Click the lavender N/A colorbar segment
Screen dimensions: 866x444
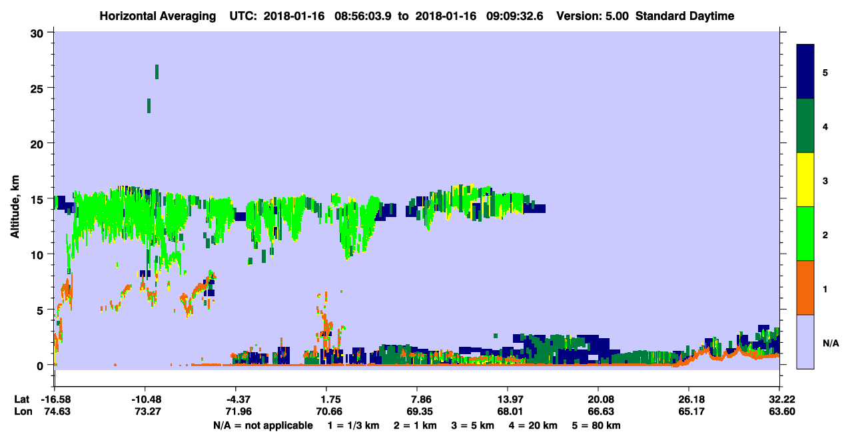pyautogui.click(x=806, y=341)
